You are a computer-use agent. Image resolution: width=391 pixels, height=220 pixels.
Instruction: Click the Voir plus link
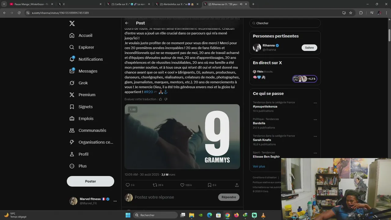click(259, 166)
